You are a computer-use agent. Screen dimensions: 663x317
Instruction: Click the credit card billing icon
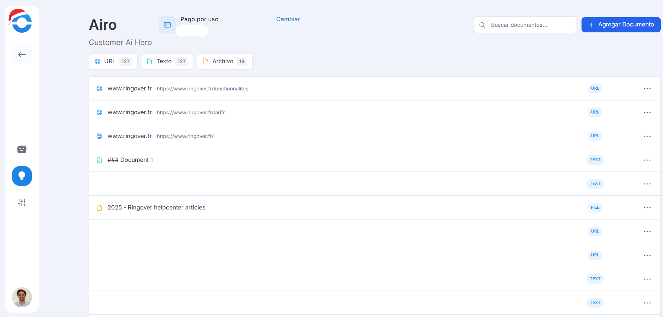167,25
